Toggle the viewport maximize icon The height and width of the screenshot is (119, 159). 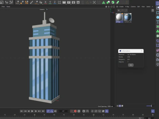114,7
